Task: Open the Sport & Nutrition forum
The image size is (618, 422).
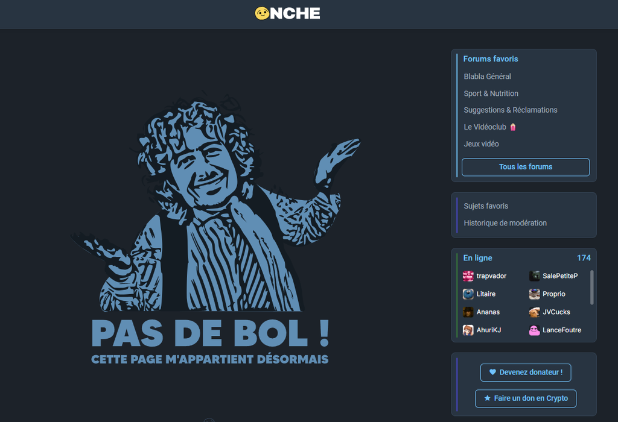Action: (491, 93)
